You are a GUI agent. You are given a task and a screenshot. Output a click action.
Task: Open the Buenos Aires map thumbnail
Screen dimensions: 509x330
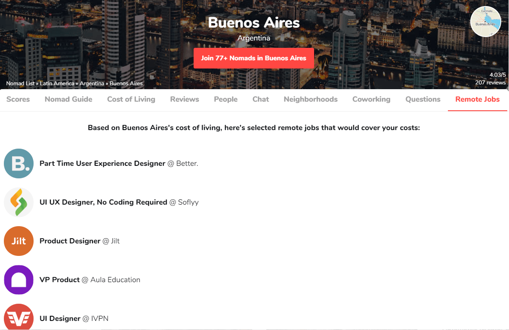click(485, 22)
